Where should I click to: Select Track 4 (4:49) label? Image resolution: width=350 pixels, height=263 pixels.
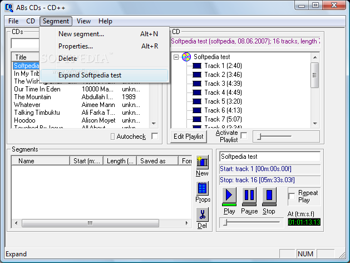223,92
